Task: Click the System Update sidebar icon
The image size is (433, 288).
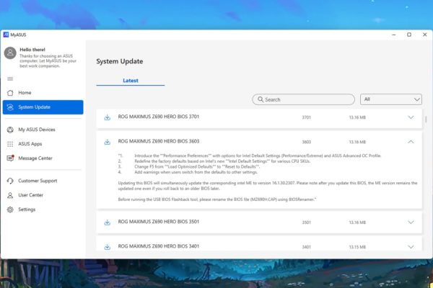Action: [10, 107]
